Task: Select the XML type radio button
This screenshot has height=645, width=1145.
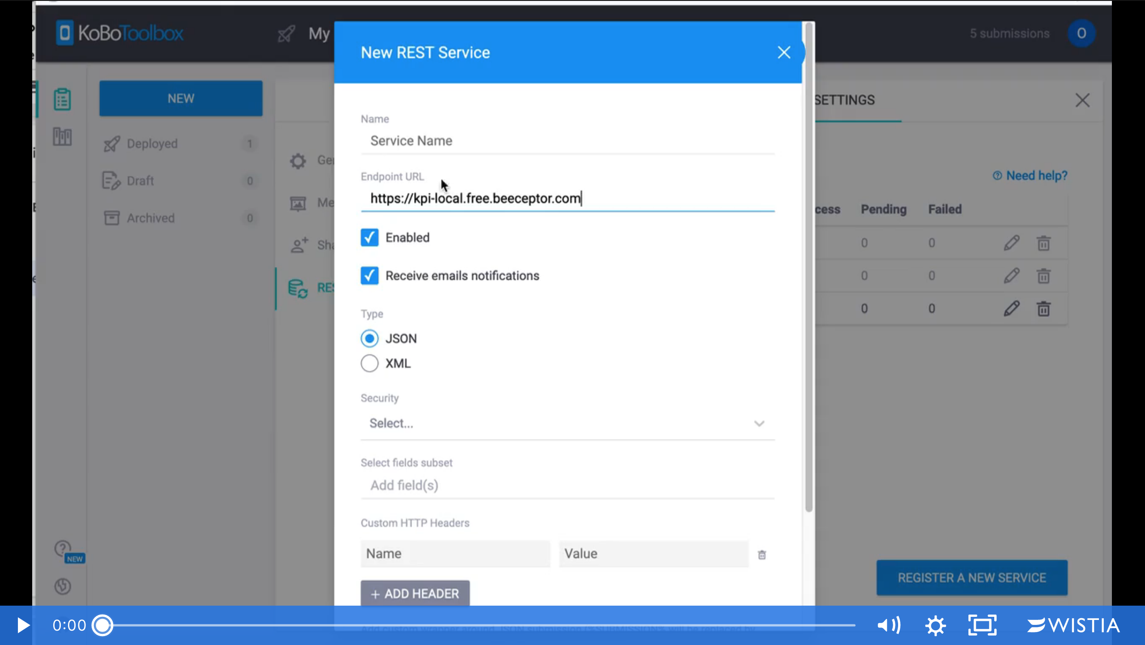Action: [369, 363]
